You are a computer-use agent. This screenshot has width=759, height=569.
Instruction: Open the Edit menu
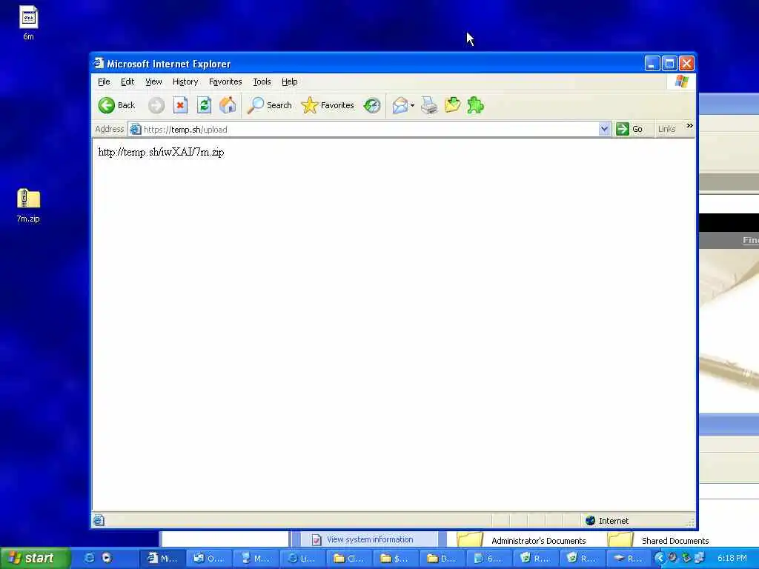(127, 81)
